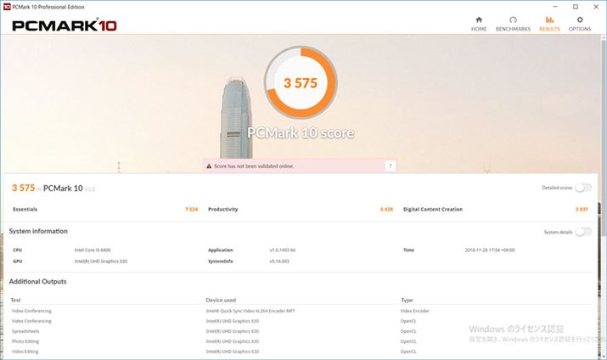Viewport: 607px width, 360px height.
Task: Go to the Home section
Action: (x=479, y=23)
